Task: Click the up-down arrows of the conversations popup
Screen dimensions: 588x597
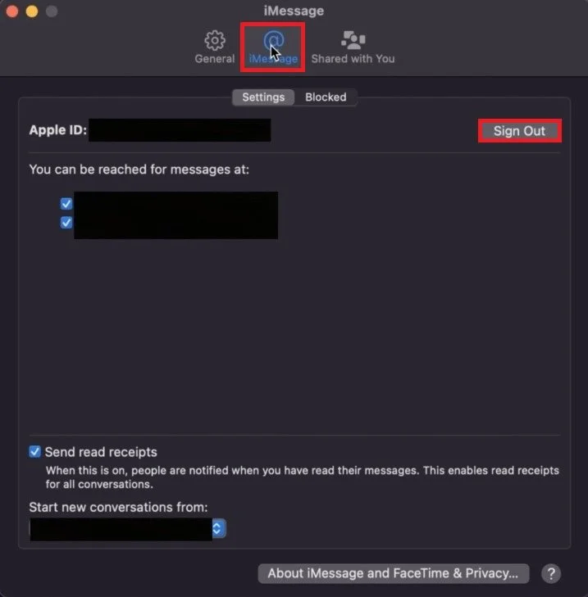Action: [217, 528]
